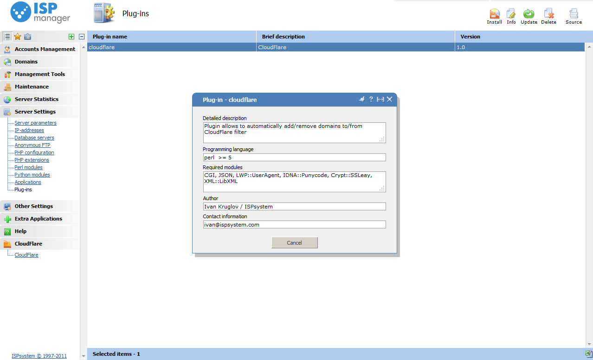Click the export icon in status bar
The image size is (593, 360).
click(588, 354)
